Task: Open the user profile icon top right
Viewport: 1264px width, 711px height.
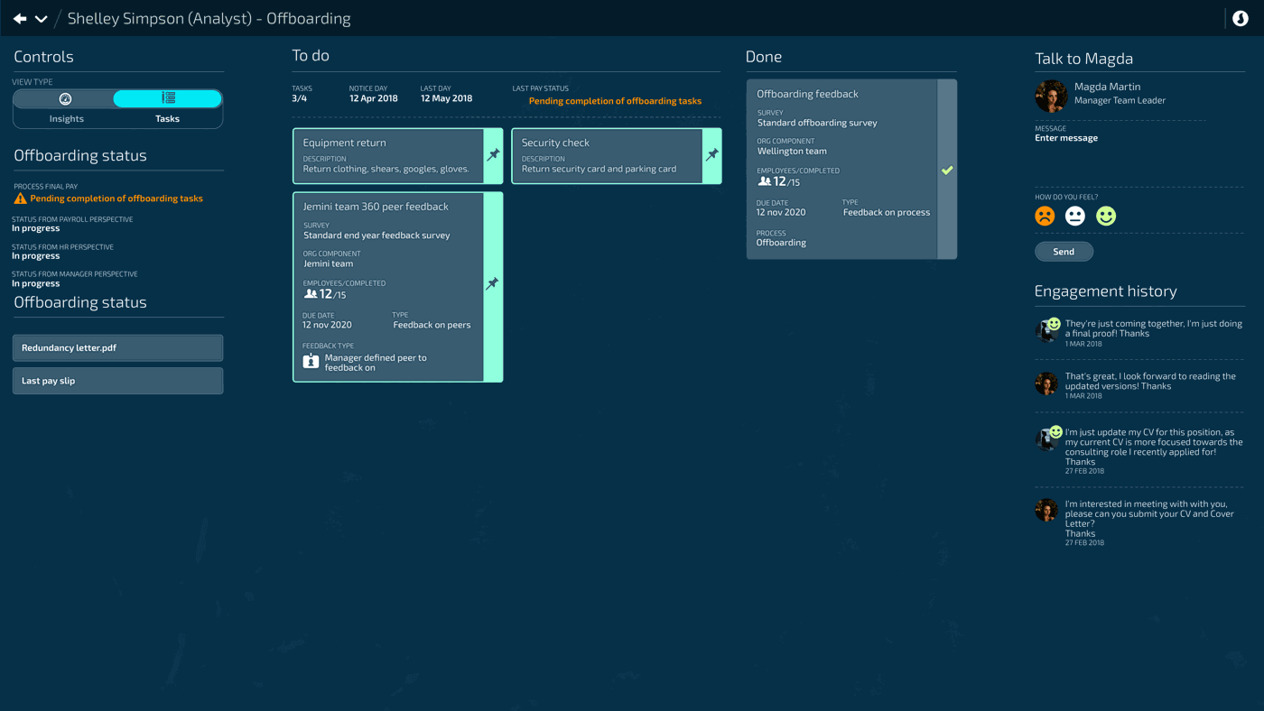Action: click(1240, 19)
